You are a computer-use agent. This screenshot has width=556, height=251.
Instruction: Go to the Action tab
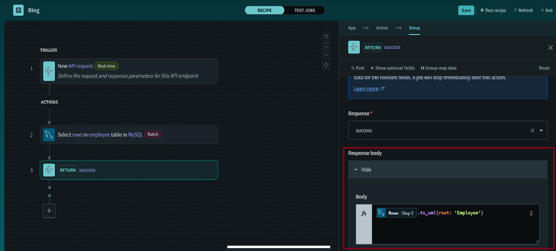coord(382,28)
